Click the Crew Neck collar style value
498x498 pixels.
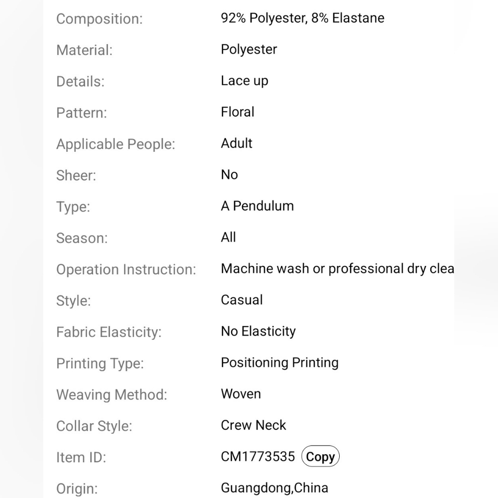point(253,425)
